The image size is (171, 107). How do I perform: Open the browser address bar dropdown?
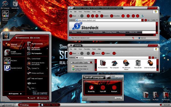(x=142, y=20)
